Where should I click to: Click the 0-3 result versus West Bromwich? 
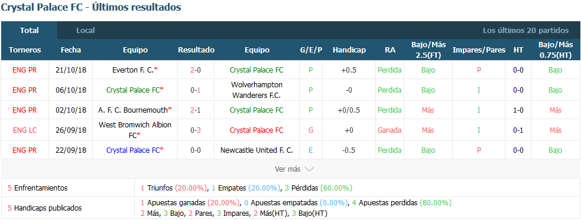[x=196, y=130]
